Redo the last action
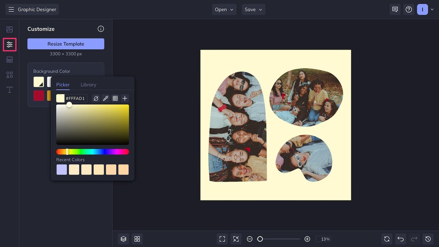439x247 pixels. coord(414,239)
